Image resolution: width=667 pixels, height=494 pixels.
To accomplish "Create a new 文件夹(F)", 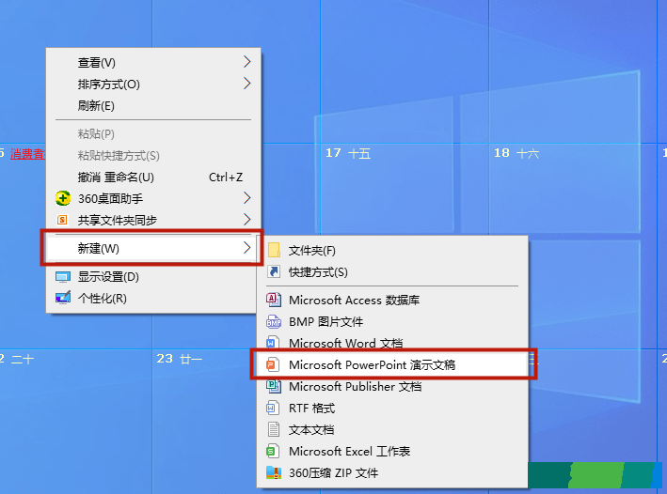I will click(392, 250).
